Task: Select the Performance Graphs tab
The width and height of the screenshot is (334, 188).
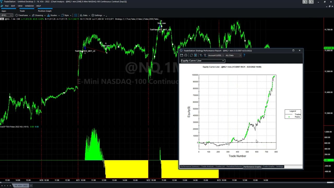Action: click(252, 167)
